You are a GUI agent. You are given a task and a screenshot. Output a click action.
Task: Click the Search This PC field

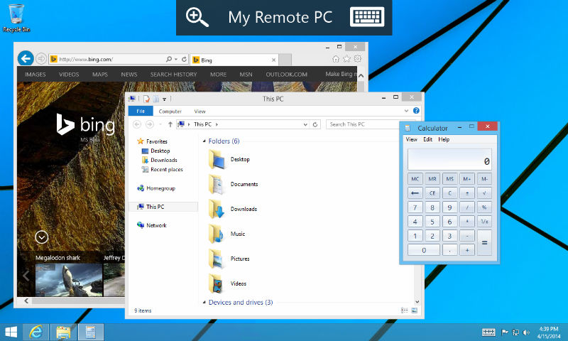pyautogui.click(x=364, y=124)
